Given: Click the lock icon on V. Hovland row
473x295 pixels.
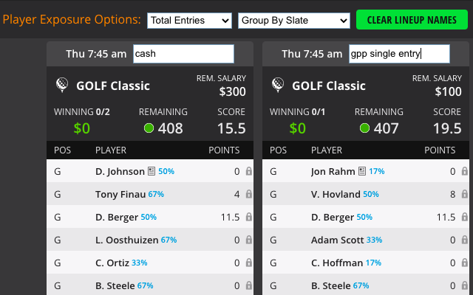Looking at the screenshot, I should 465,194.
